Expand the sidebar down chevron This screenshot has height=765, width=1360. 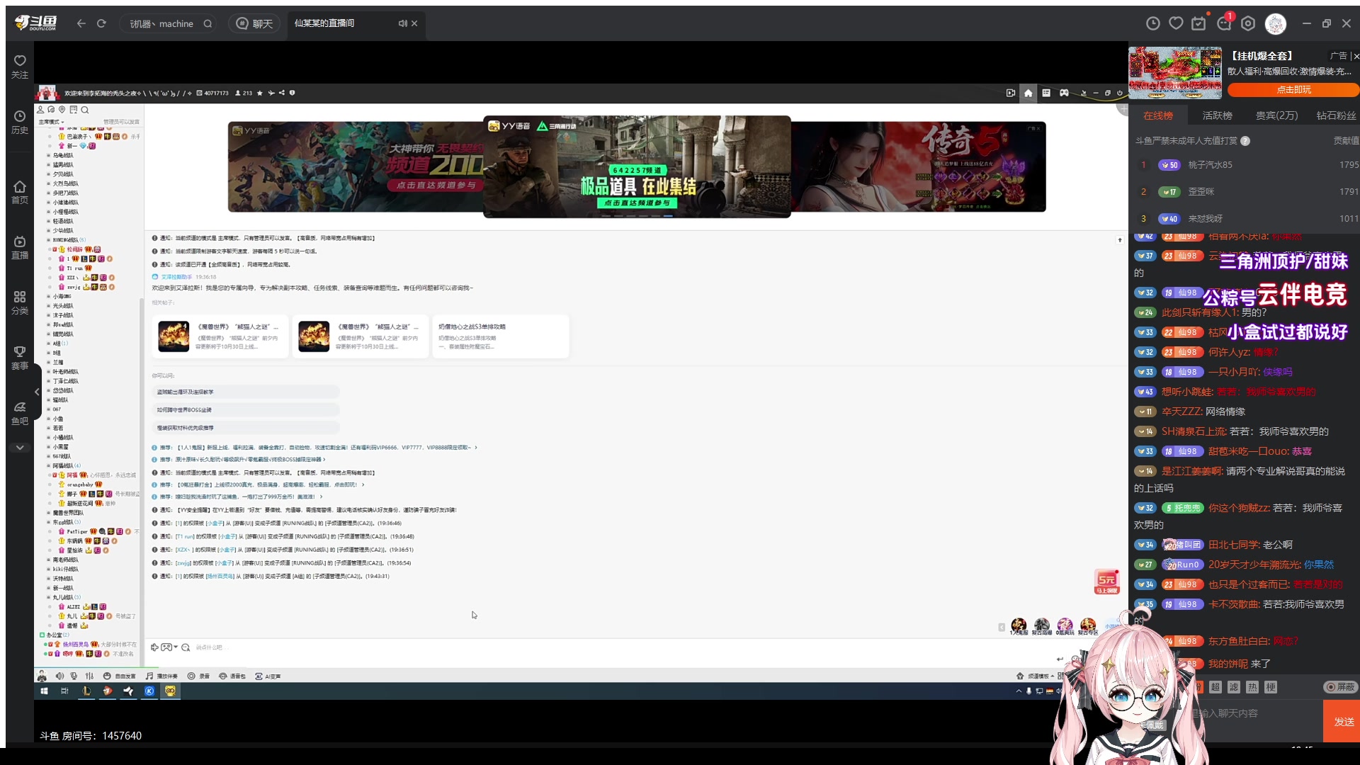20,448
